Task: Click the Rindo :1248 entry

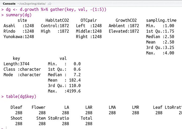Action: pyautogui.click(x=19, y=31)
